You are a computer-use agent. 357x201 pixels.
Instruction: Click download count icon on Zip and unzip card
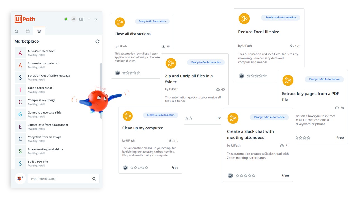[218, 90]
